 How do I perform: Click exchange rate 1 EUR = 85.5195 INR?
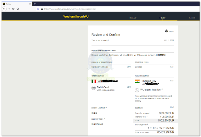click(x=161, y=128)
